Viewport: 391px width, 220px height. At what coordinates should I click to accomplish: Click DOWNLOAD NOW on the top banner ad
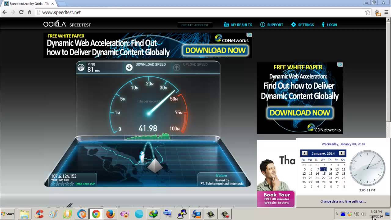(215, 50)
